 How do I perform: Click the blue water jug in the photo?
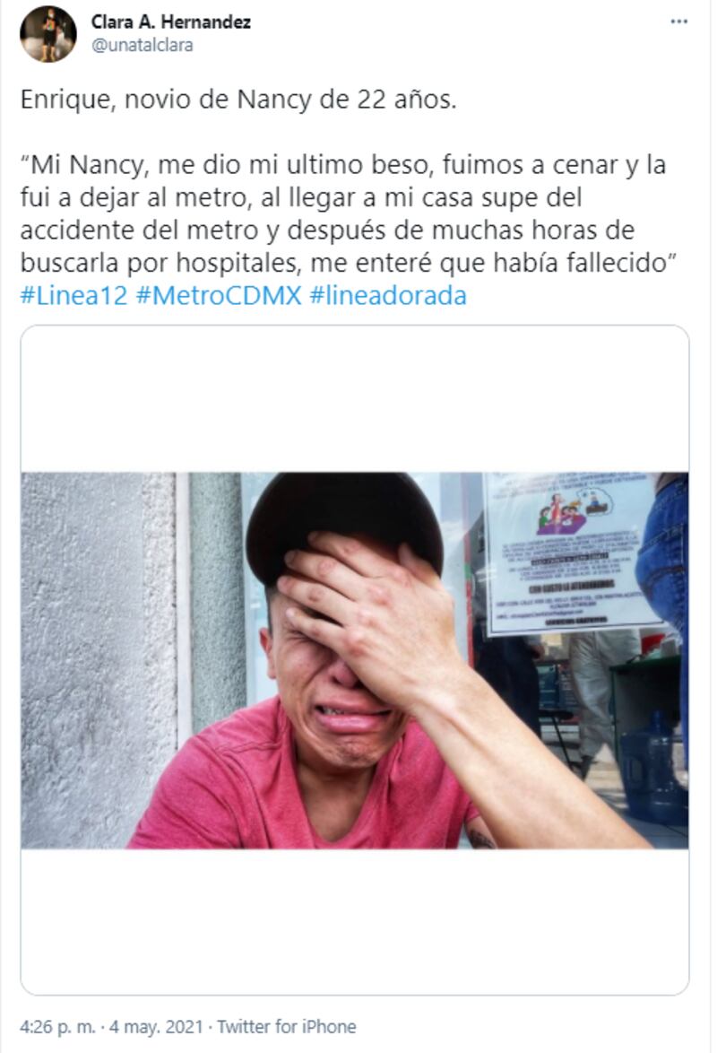651,769
